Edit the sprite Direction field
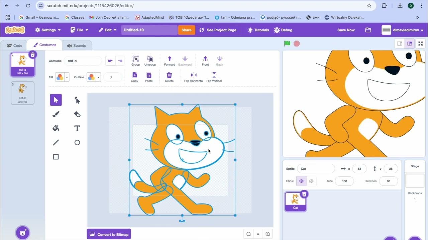This screenshot has height=240, width=428. coord(388,181)
